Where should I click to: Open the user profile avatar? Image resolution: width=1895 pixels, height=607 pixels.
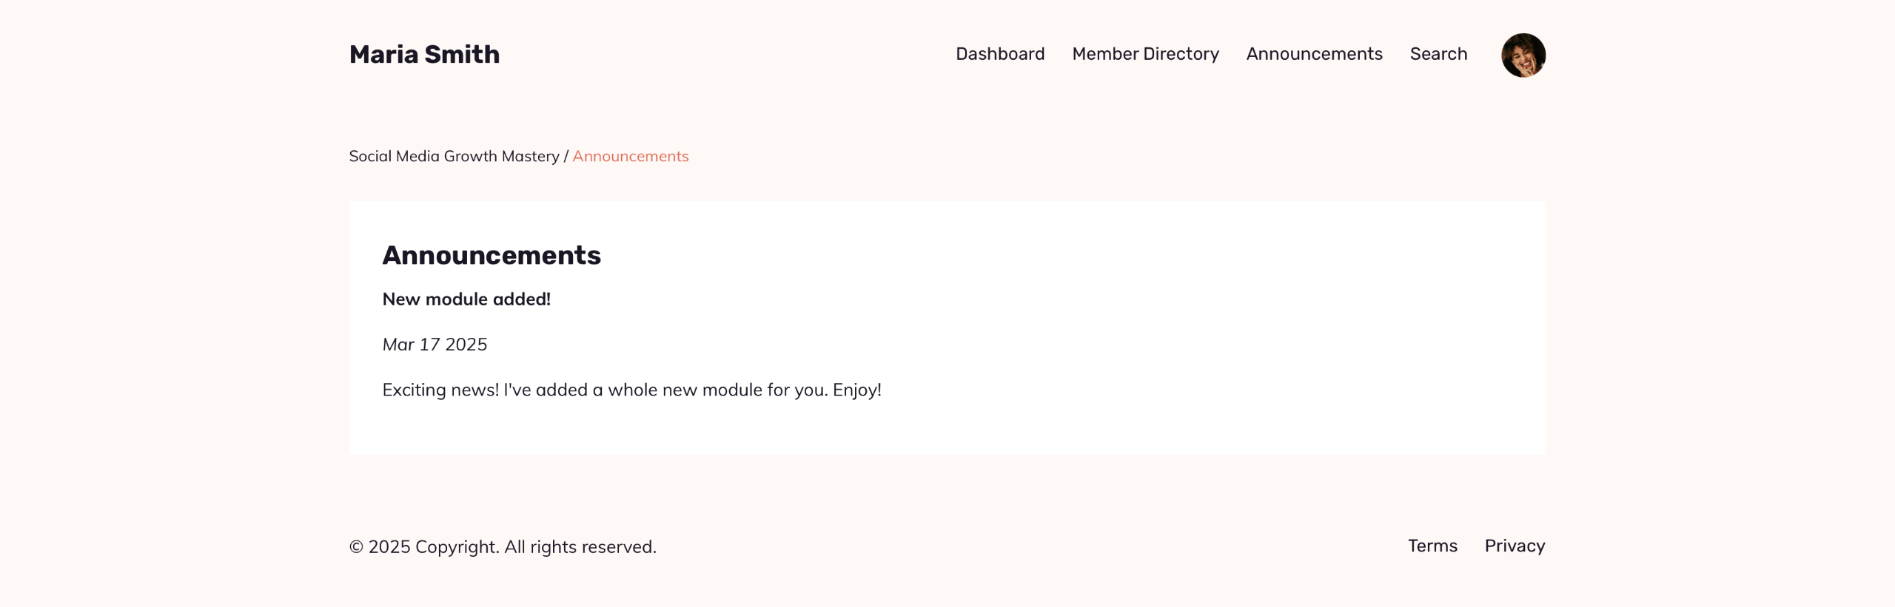(1523, 55)
